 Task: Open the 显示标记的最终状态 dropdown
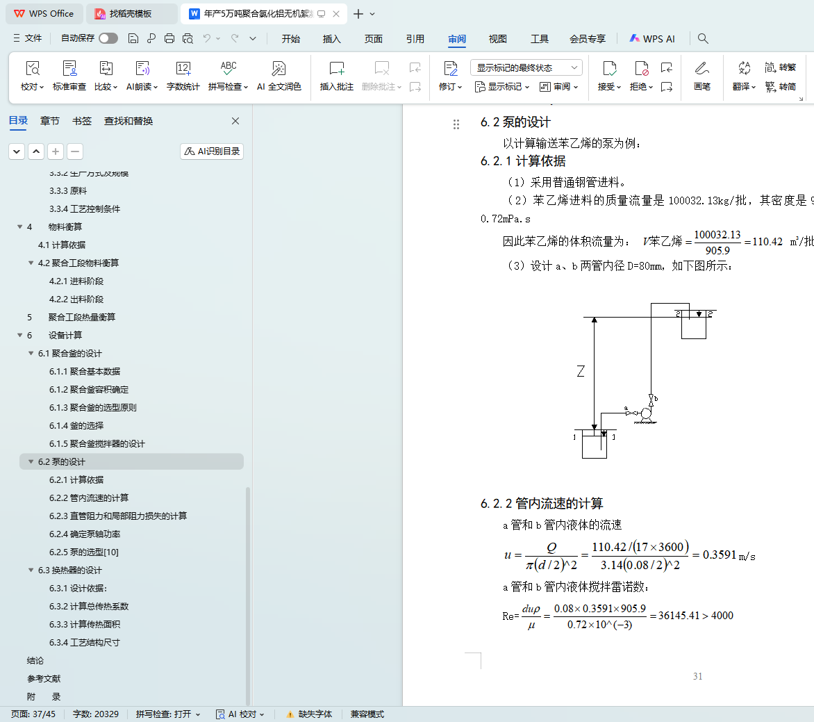[x=526, y=67]
